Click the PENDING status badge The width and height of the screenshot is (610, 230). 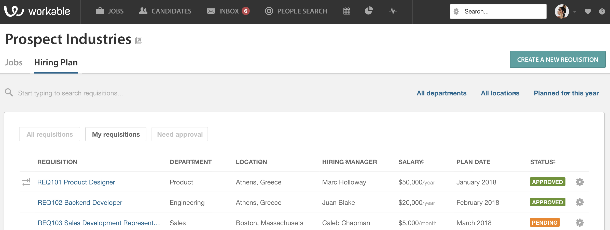pyautogui.click(x=545, y=223)
